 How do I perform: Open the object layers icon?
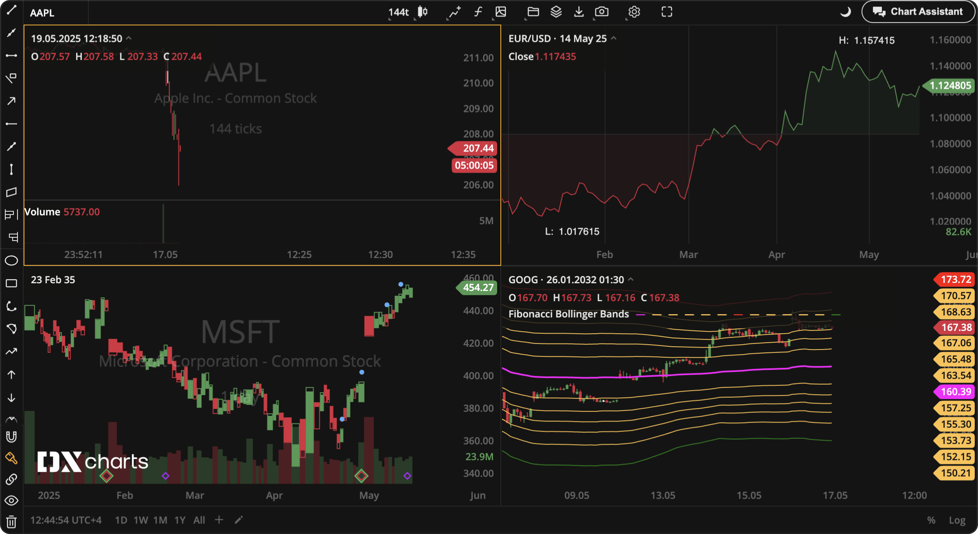click(x=555, y=12)
